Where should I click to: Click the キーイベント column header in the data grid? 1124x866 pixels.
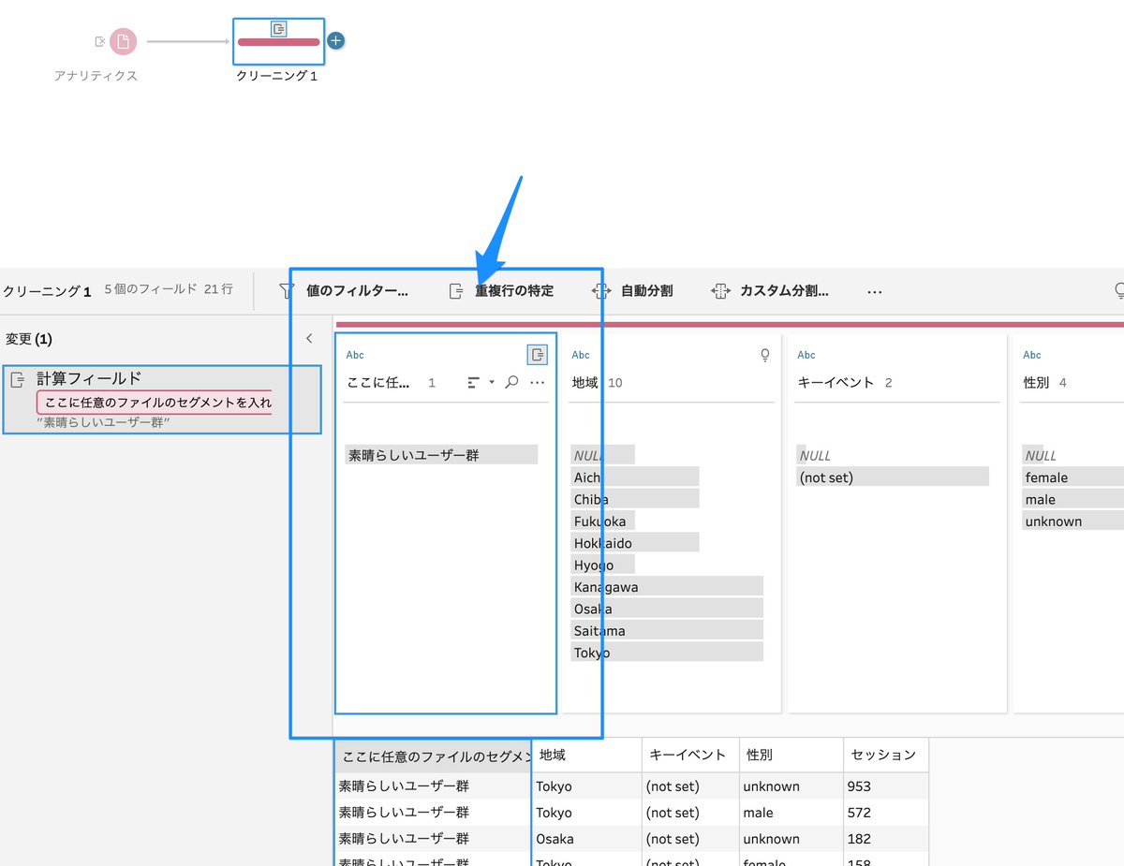tap(690, 755)
